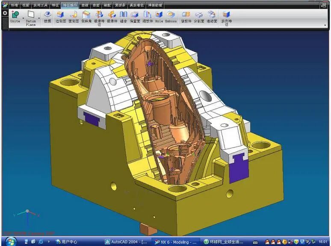Click the taskbar clock showing 16:01
Image resolution: width=331 pixels, height=246 pixels.
pos(322,242)
